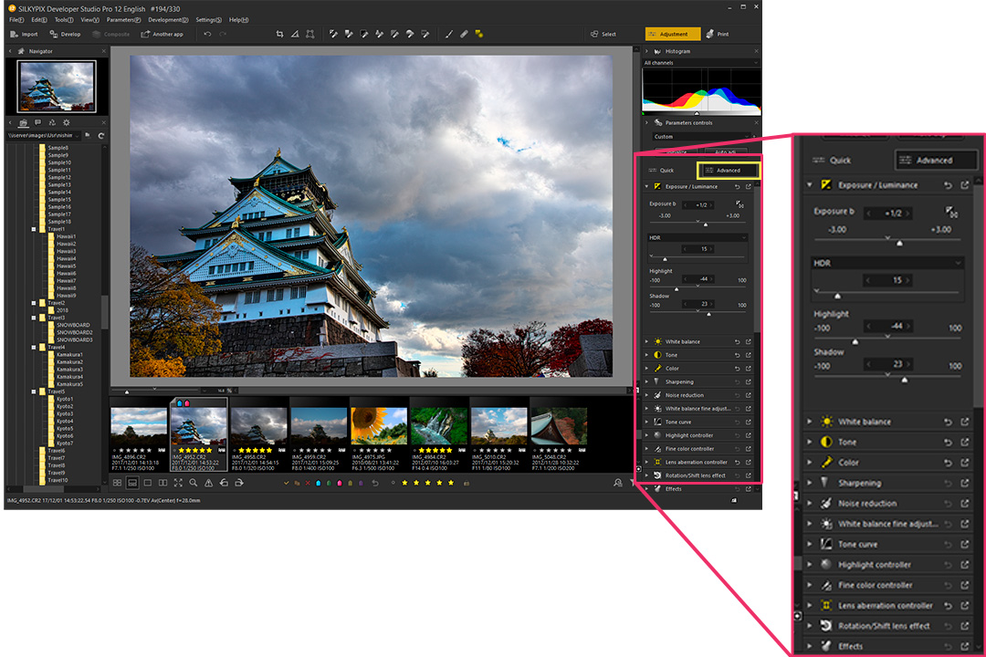986x657 pixels.
Task: Click the Undo arrow in the top toolbar
Action: click(x=207, y=34)
